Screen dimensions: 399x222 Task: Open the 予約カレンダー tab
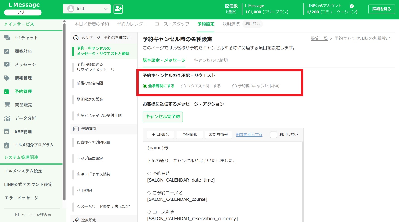tap(132, 24)
